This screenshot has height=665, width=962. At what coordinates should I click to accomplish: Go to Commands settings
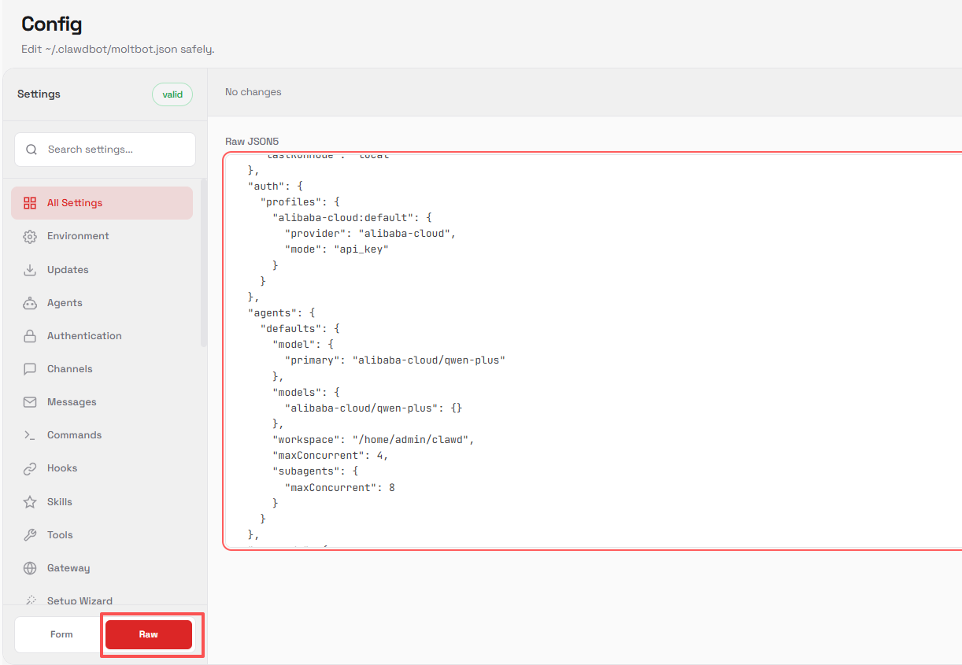click(x=102, y=435)
